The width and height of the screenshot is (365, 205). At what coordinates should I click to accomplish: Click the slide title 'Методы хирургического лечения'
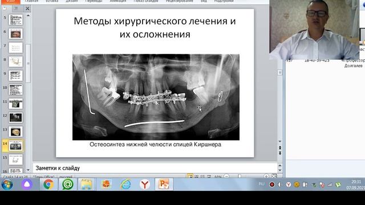(x=155, y=27)
